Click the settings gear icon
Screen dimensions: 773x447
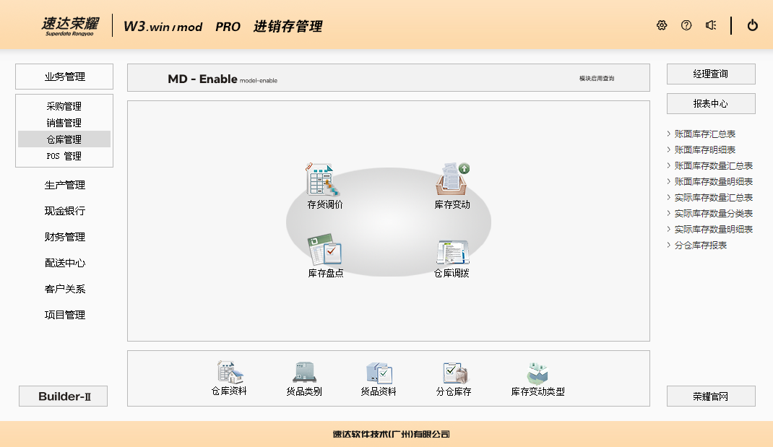662,25
